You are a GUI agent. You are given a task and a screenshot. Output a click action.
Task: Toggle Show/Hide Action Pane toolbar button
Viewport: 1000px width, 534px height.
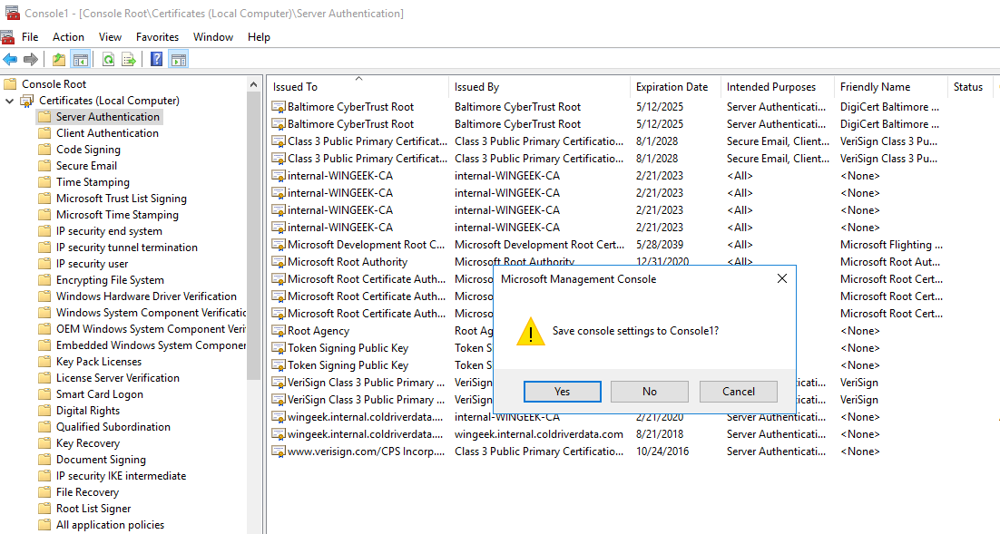179,60
